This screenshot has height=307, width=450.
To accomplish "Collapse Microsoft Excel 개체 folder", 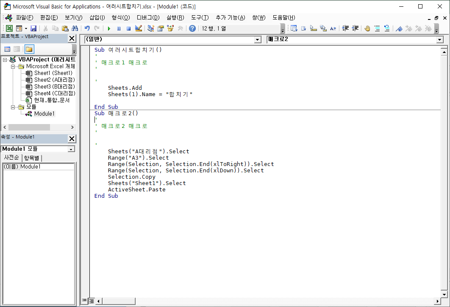I will (x=13, y=66).
